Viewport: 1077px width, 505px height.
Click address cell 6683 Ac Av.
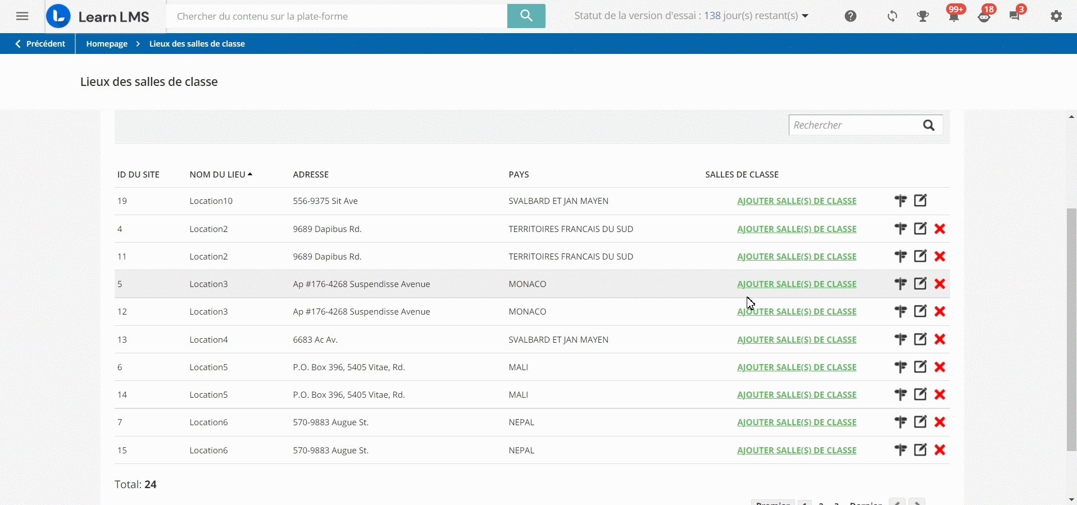pos(315,340)
